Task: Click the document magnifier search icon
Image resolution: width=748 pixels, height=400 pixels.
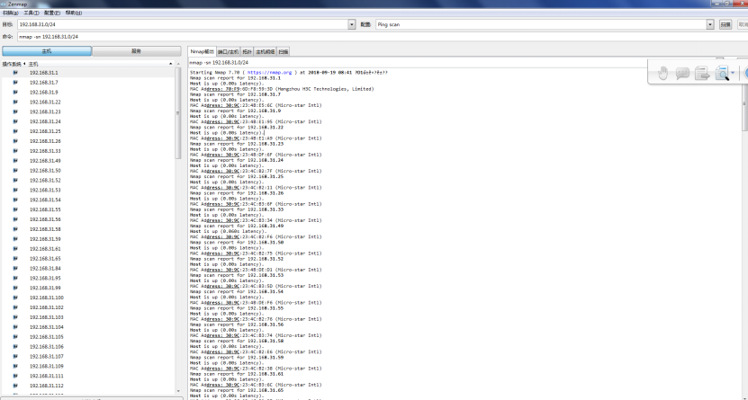Action: (722, 74)
